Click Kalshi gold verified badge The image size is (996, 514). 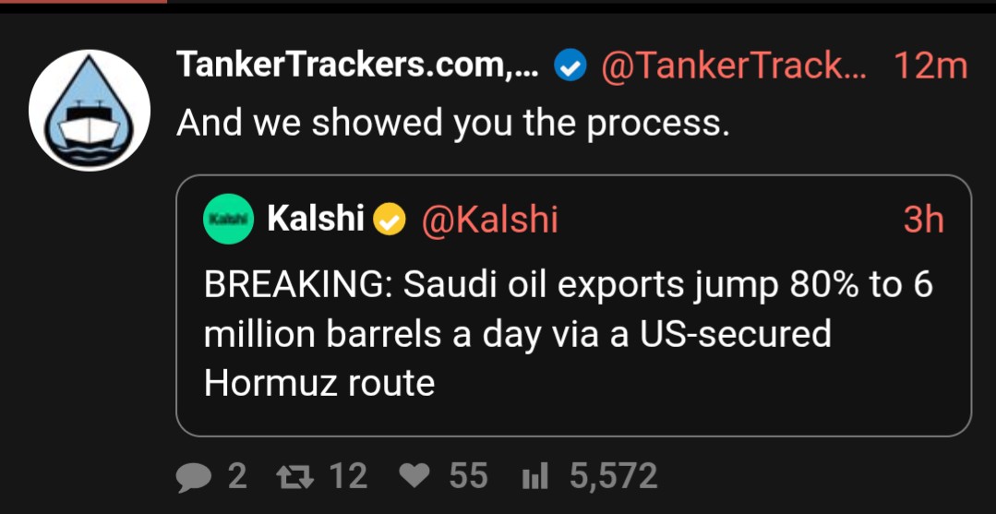tap(390, 220)
